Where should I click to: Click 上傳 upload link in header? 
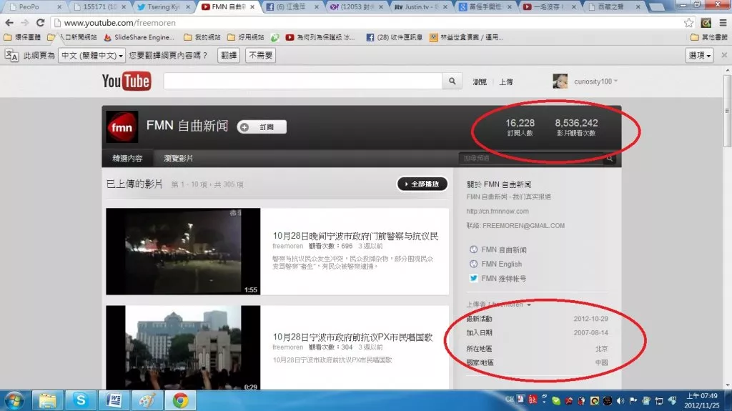click(x=506, y=81)
